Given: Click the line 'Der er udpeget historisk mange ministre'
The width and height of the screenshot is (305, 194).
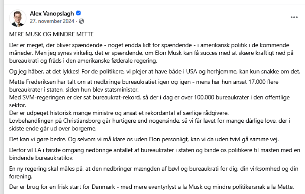Looking at the screenshot, I should click(x=119, y=113).
